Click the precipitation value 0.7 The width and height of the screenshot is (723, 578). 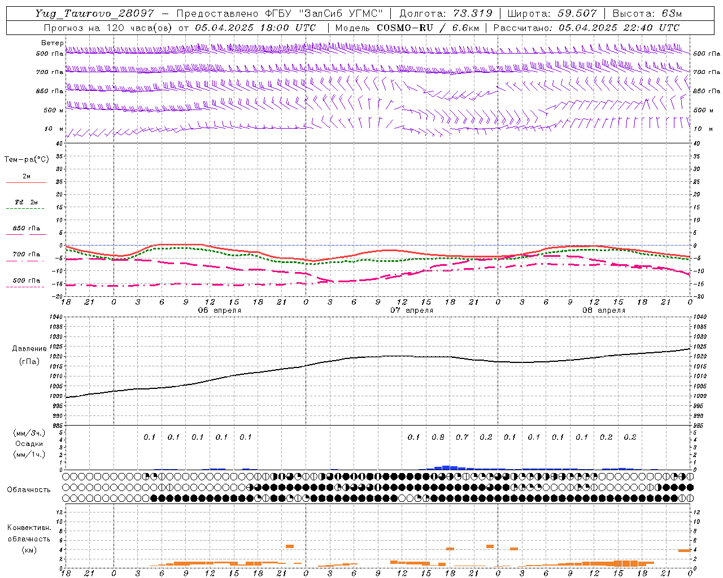(462, 437)
